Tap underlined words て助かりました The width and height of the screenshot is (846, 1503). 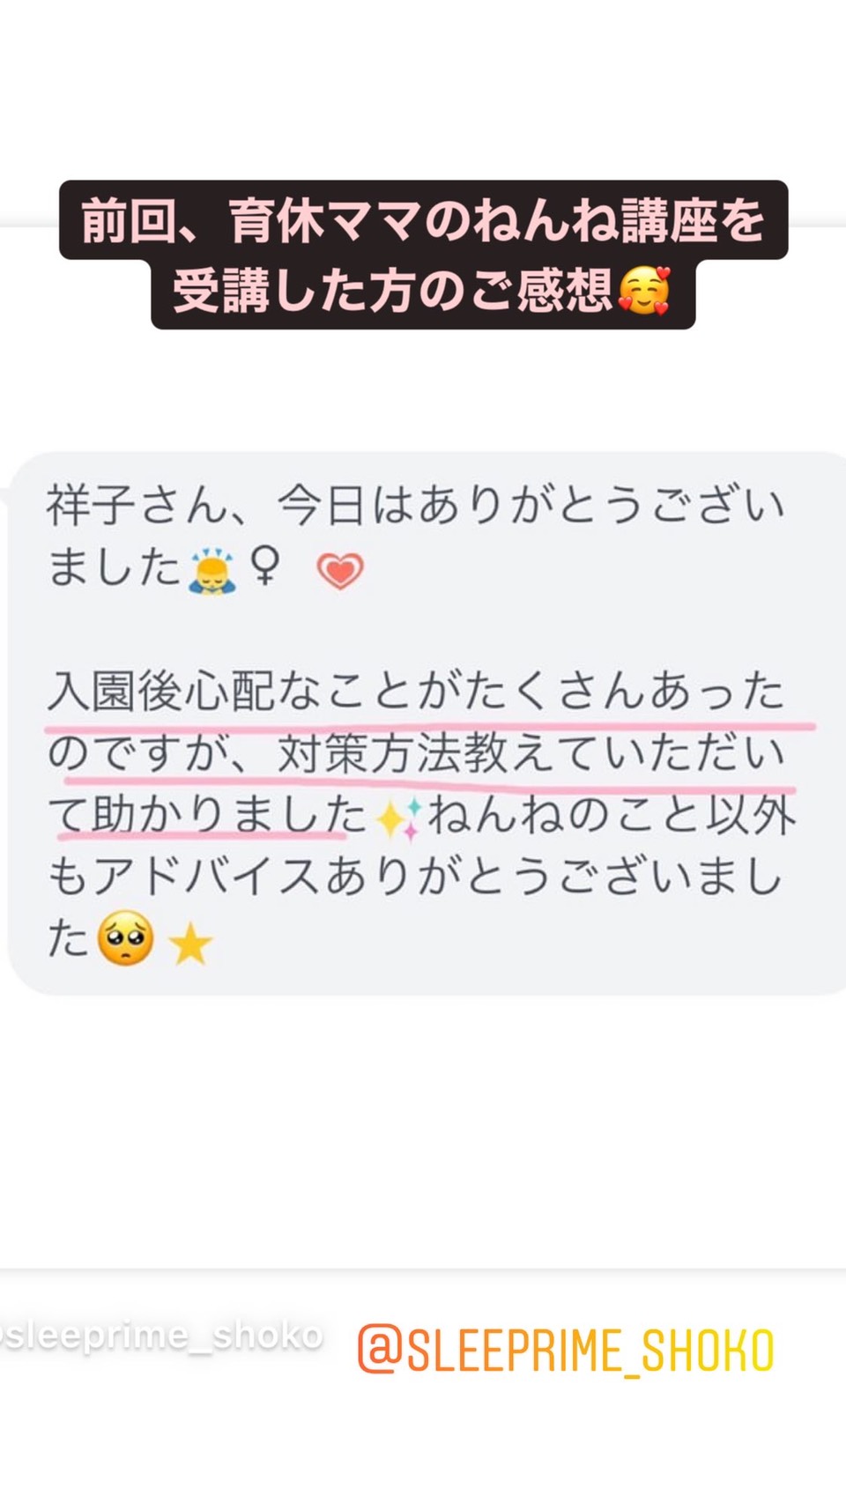(207, 815)
